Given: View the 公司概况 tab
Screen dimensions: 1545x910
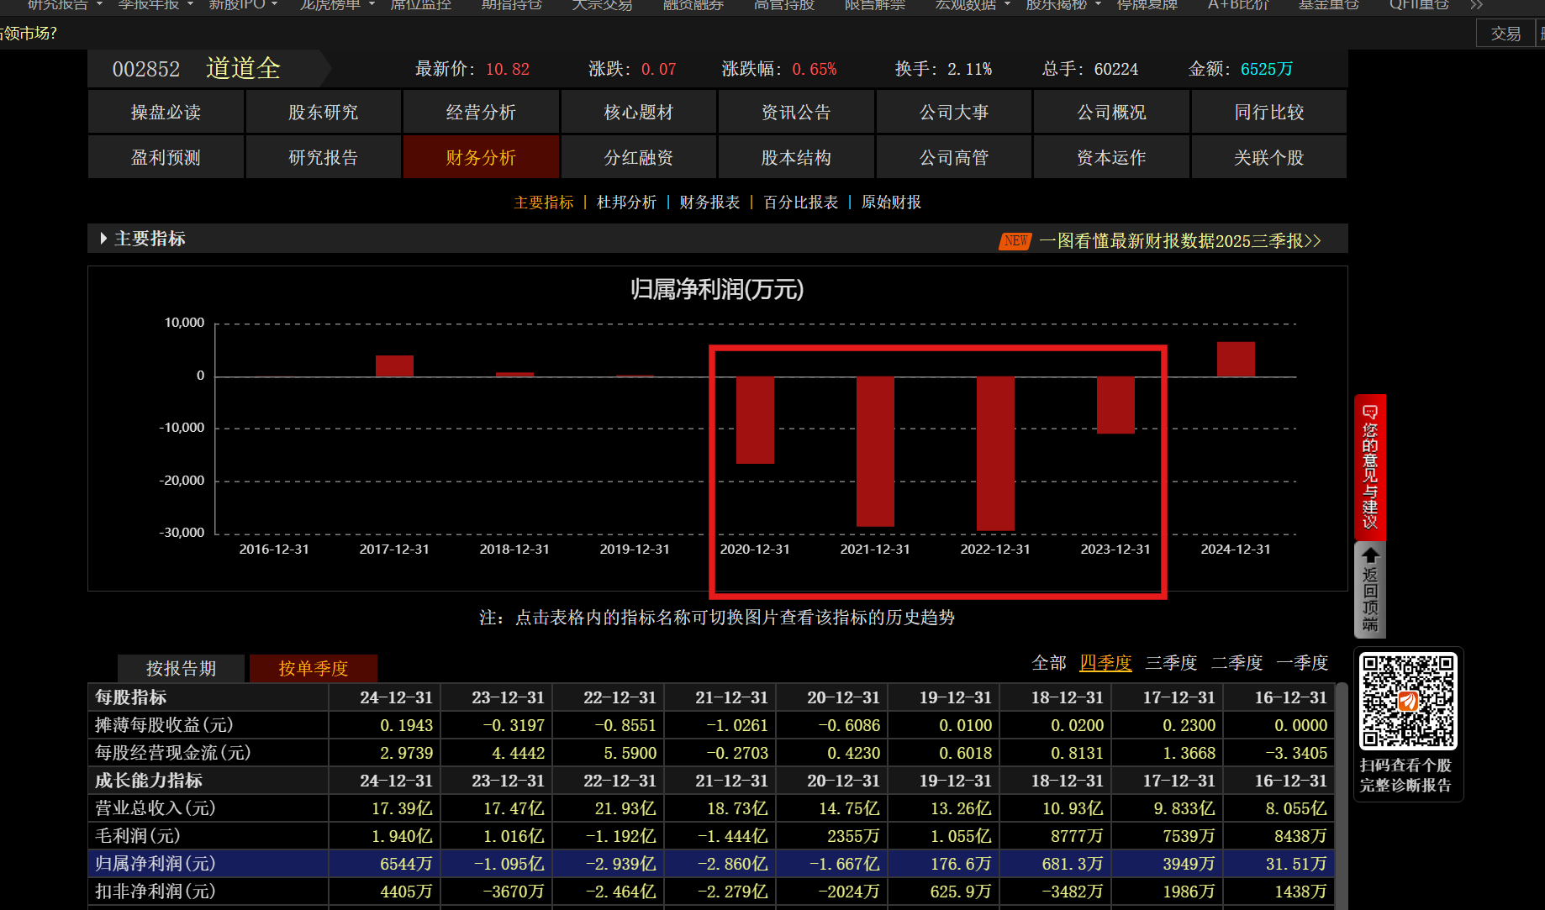Looking at the screenshot, I should coord(1111,112).
